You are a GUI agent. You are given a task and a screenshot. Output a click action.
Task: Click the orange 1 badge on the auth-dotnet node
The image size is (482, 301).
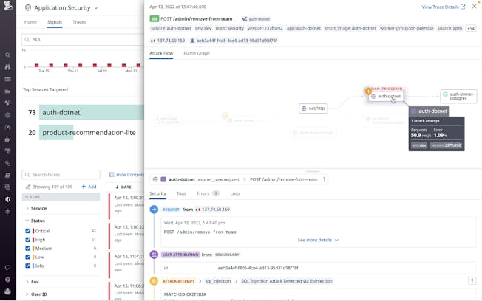[368, 91]
